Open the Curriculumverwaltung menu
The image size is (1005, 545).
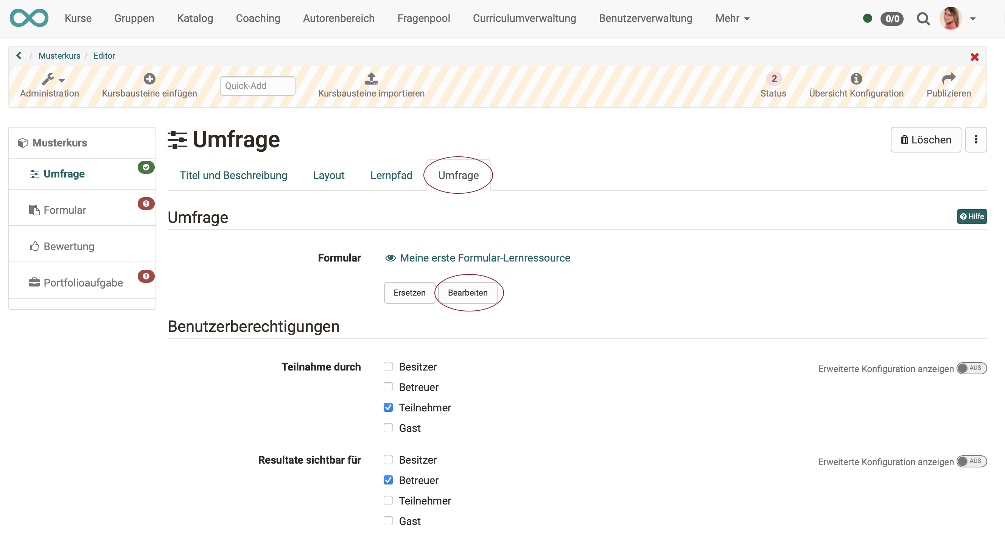(524, 18)
